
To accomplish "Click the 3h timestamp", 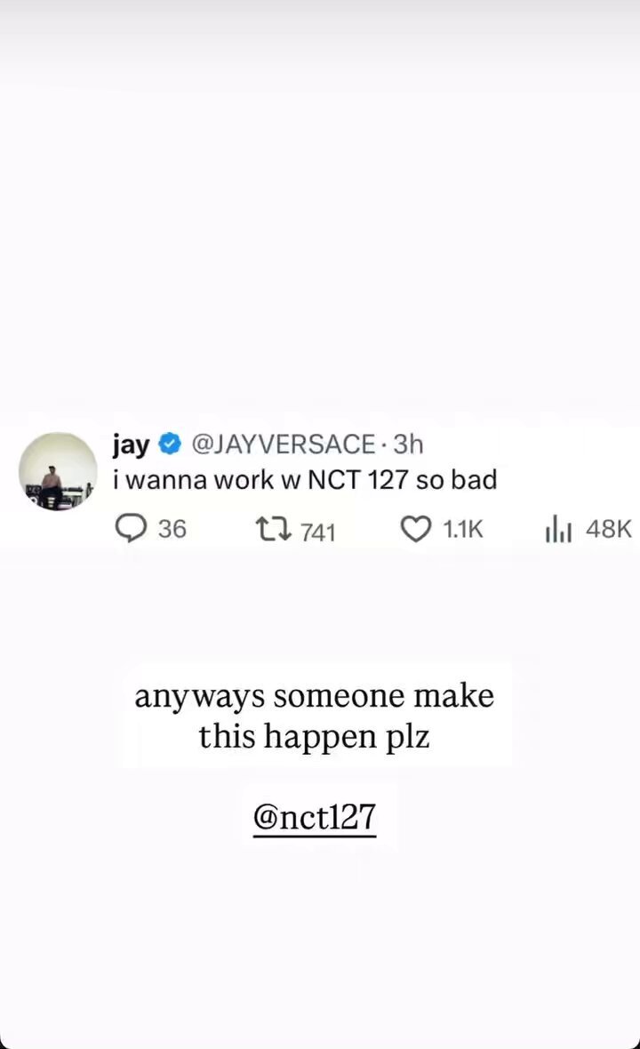I will point(408,444).
